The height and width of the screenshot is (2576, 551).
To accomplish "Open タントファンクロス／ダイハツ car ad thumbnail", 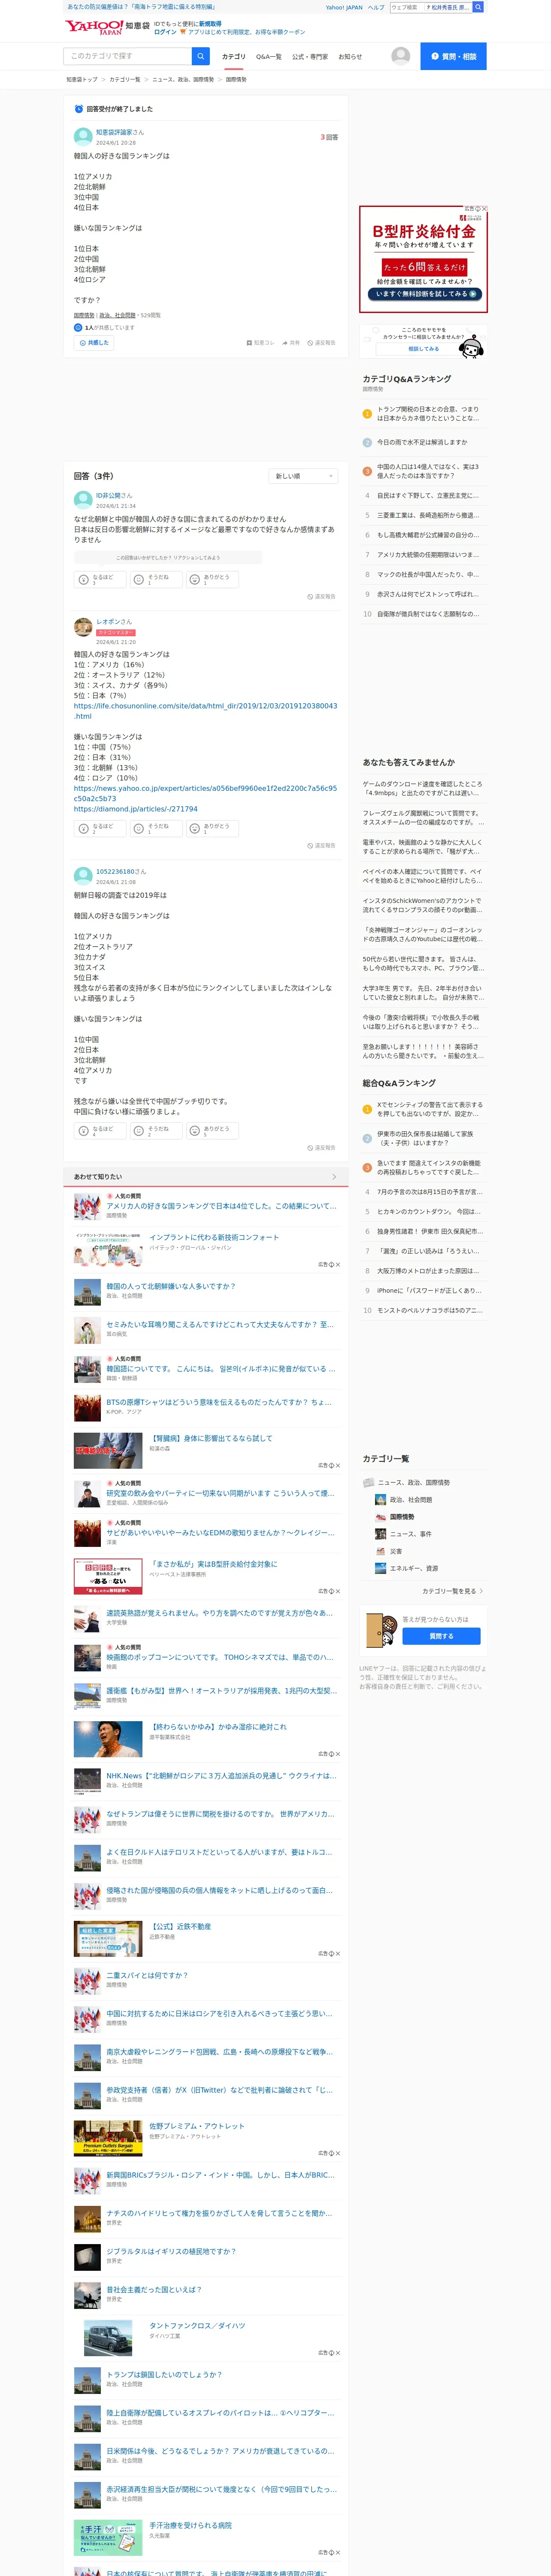I will click(108, 2337).
